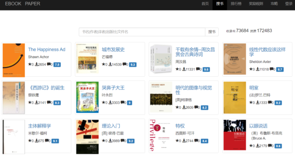Go to the 排行榜 rankings tab
This screenshot has height=159, width=295.
pos(236,4)
